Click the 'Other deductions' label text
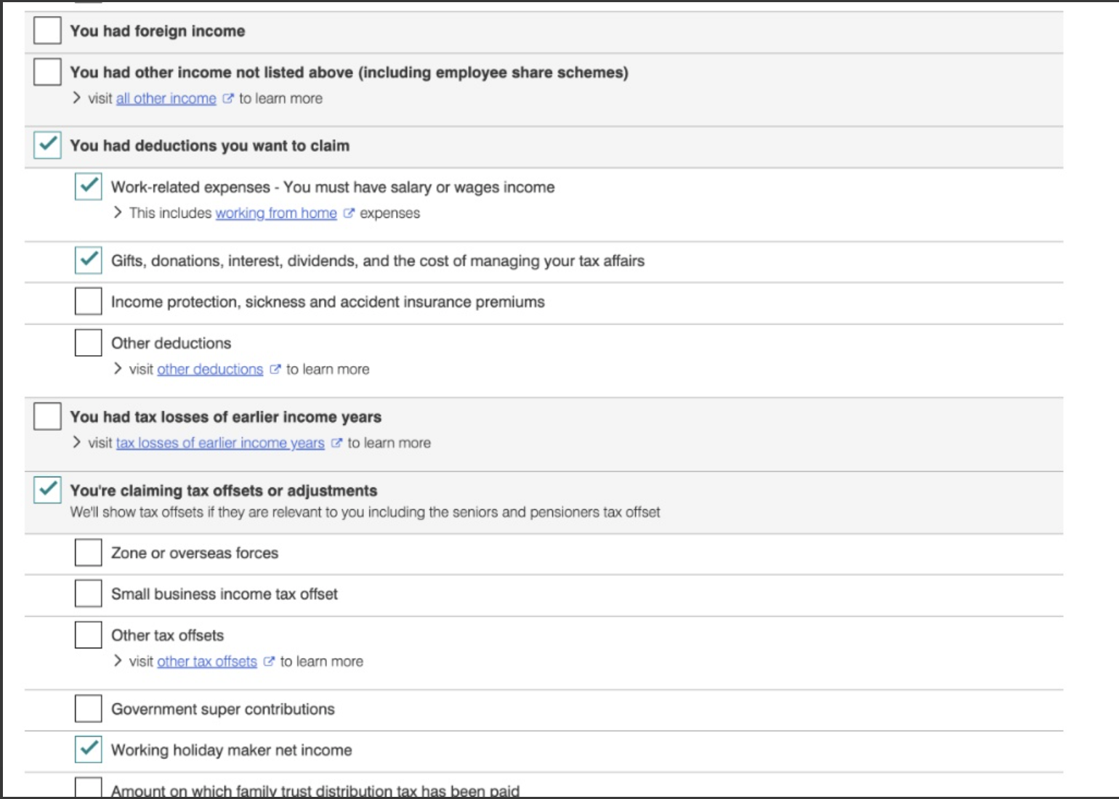This screenshot has width=1119, height=799. (x=171, y=343)
